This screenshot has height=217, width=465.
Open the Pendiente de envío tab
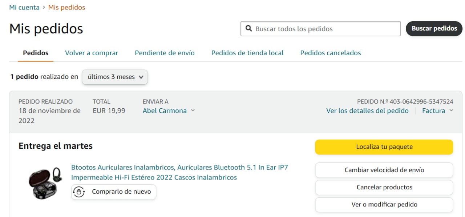[x=165, y=53]
